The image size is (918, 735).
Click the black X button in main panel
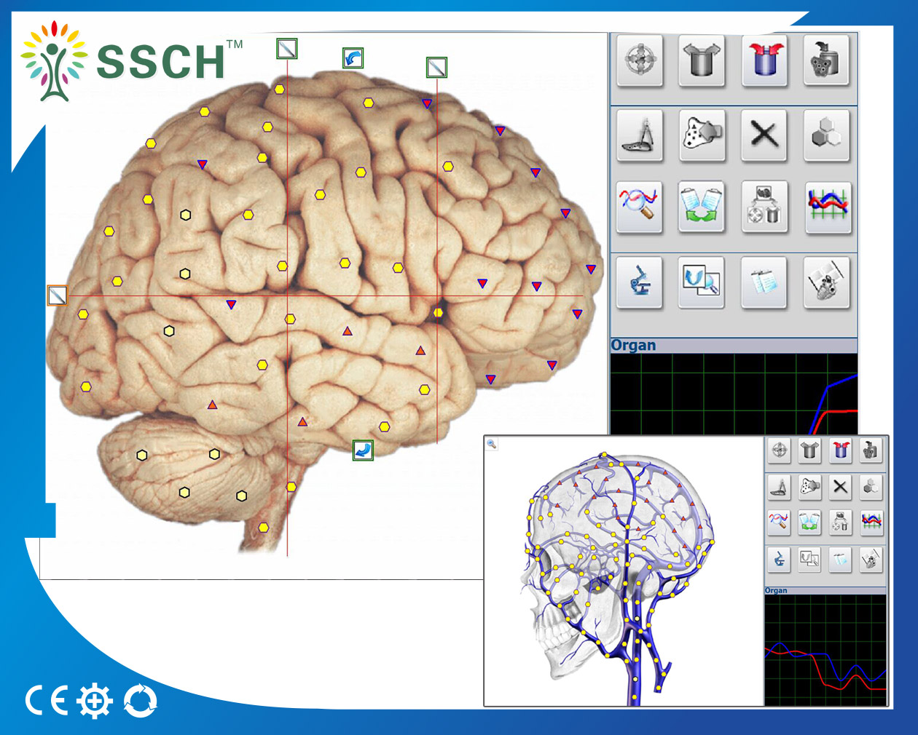pos(765,135)
